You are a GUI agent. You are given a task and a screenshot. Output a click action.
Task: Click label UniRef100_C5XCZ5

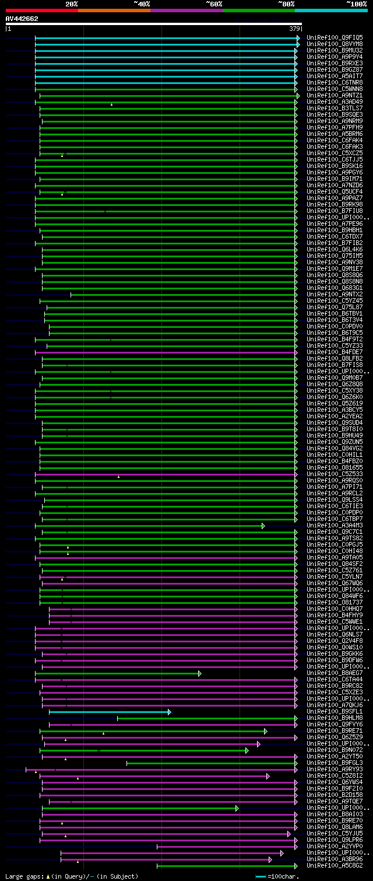point(335,153)
